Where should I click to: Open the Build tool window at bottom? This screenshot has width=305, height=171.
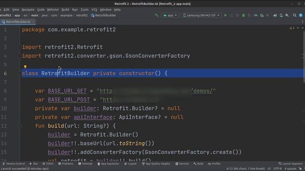pos(198,164)
